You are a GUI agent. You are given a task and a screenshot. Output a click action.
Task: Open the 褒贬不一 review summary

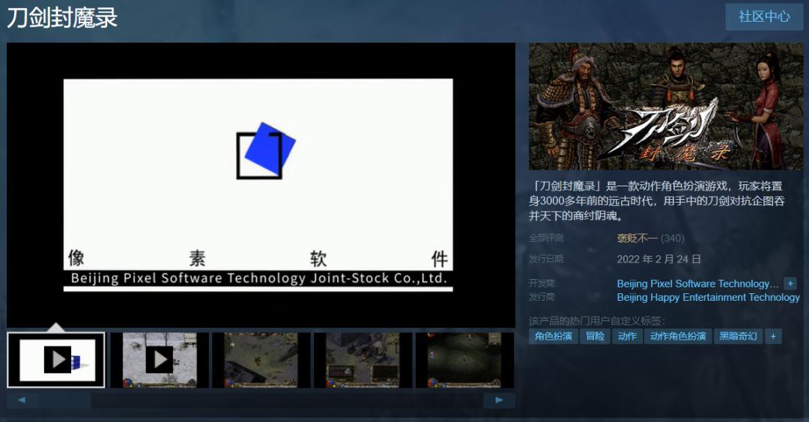pyautogui.click(x=637, y=239)
